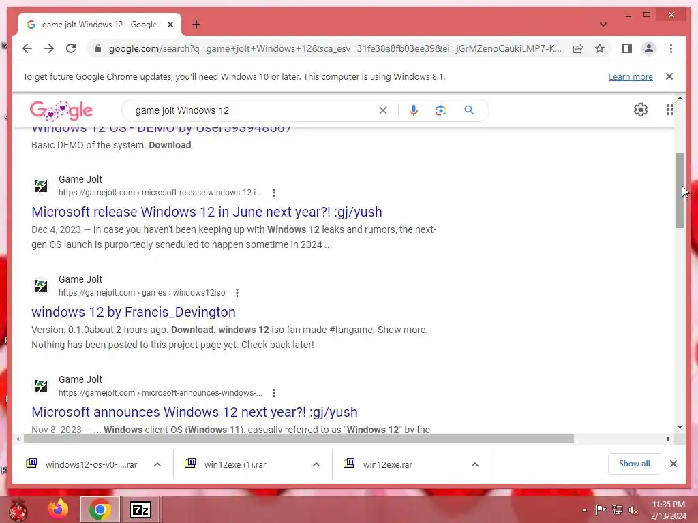Open 'Microsoft announces Windows 12 next year' result
Screen dimensions: 698x523
tap(194, 412)
